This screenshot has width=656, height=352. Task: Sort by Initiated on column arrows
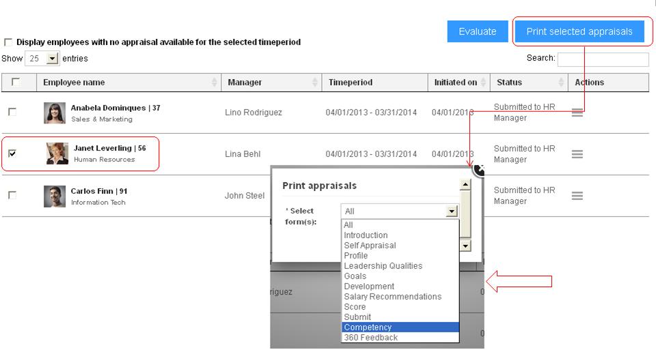tap(483, 83)
